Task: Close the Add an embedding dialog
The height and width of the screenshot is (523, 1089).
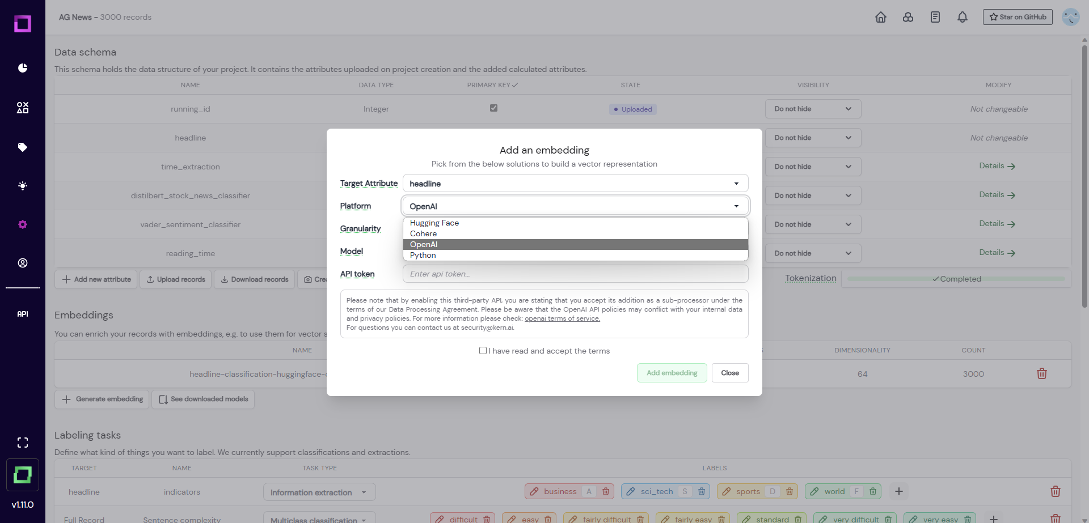Action: pyautogui.click(x=730, y=373)
